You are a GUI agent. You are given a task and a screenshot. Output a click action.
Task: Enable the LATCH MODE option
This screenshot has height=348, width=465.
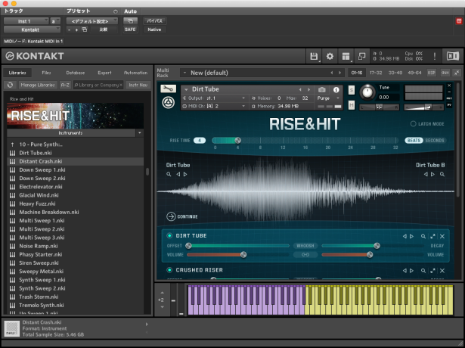click(x=413, y=123)
